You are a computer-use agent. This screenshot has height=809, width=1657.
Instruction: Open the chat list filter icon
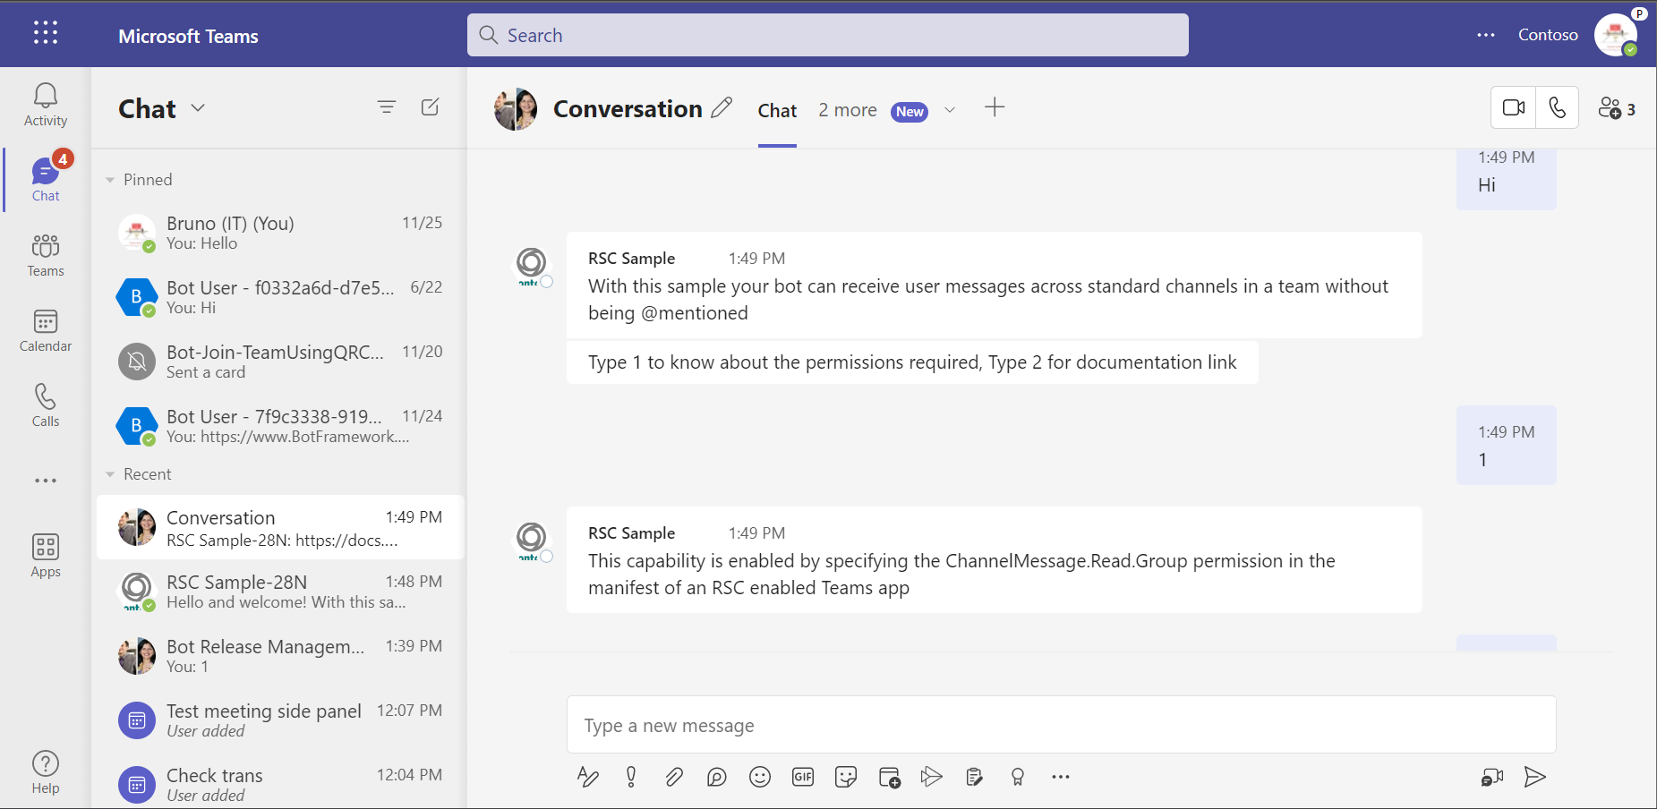[387, 107]
